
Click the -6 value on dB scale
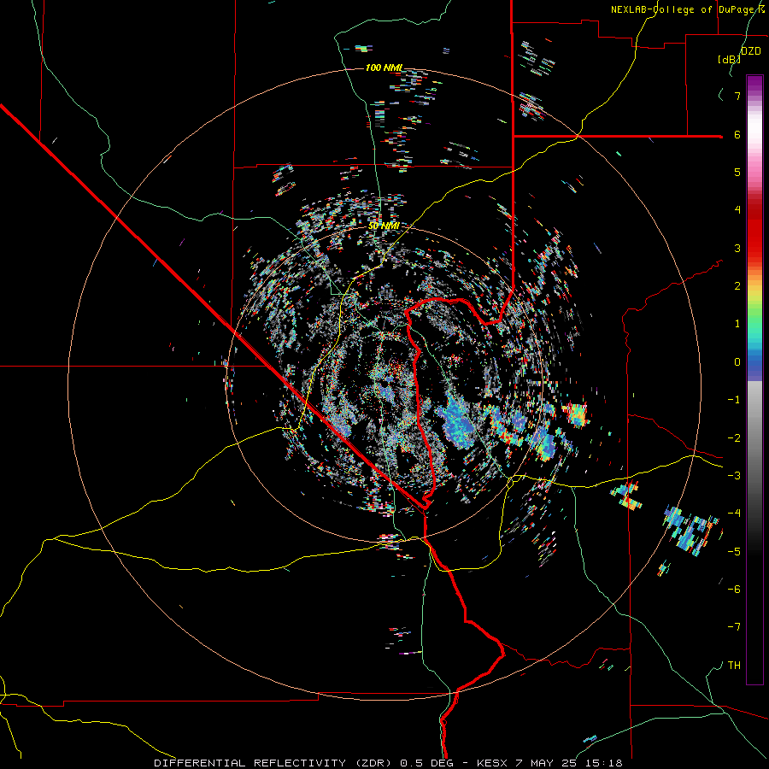pyautogui.click(x=734, y=590)
